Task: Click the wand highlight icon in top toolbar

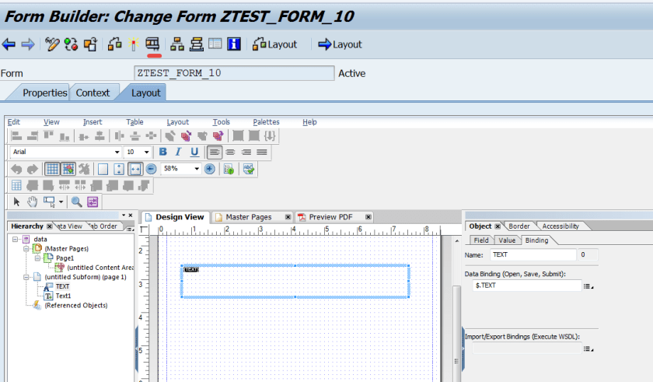Action: tap(133, 44)
